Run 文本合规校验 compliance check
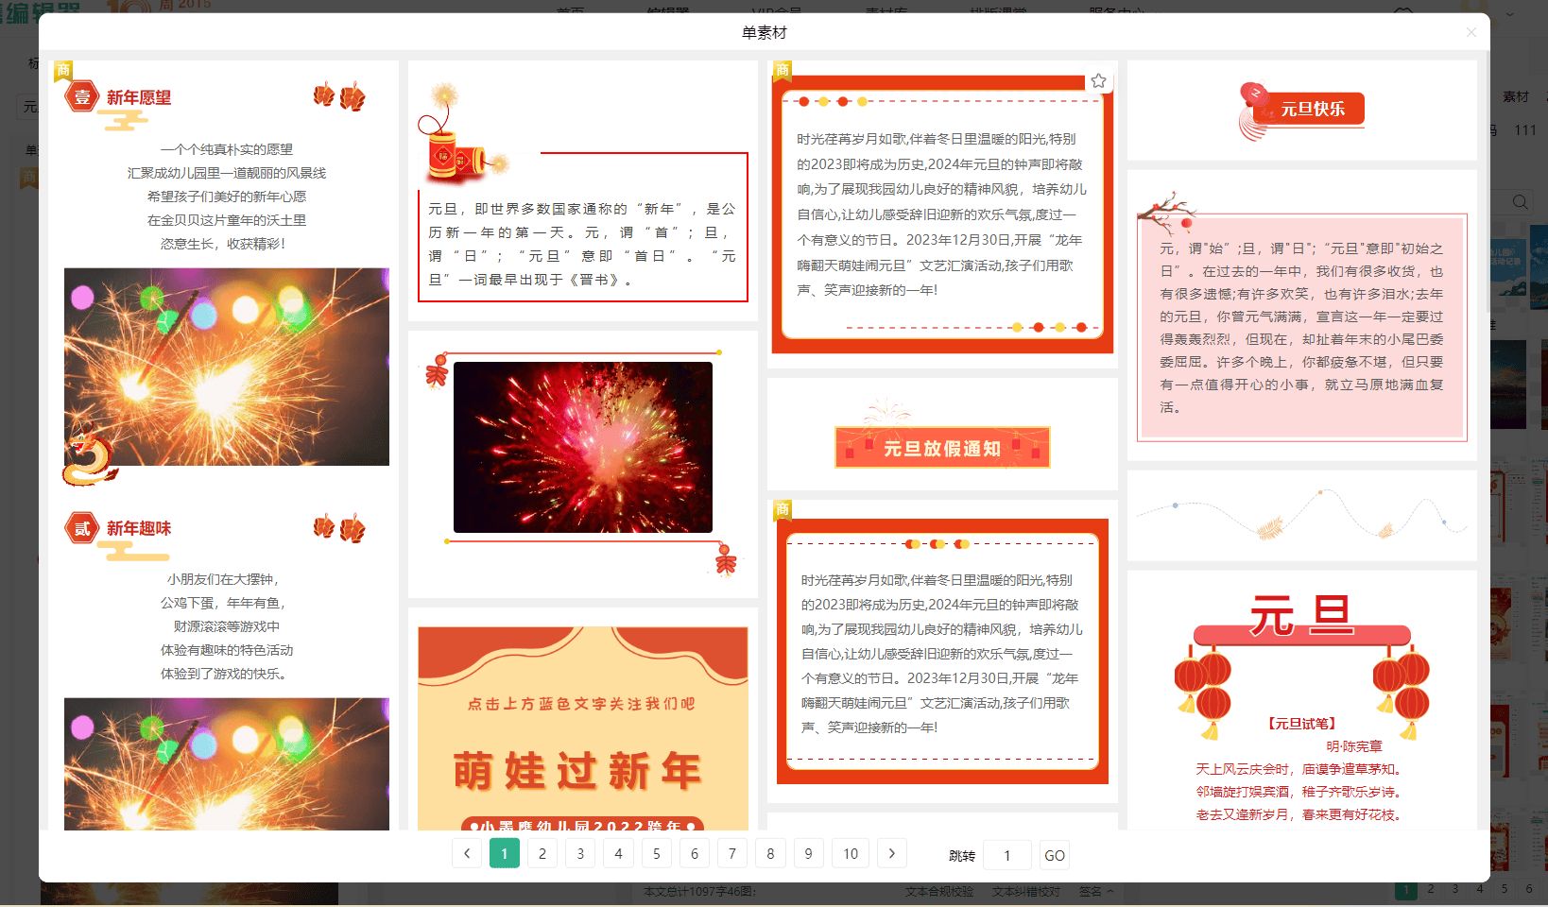 [938, 891]
